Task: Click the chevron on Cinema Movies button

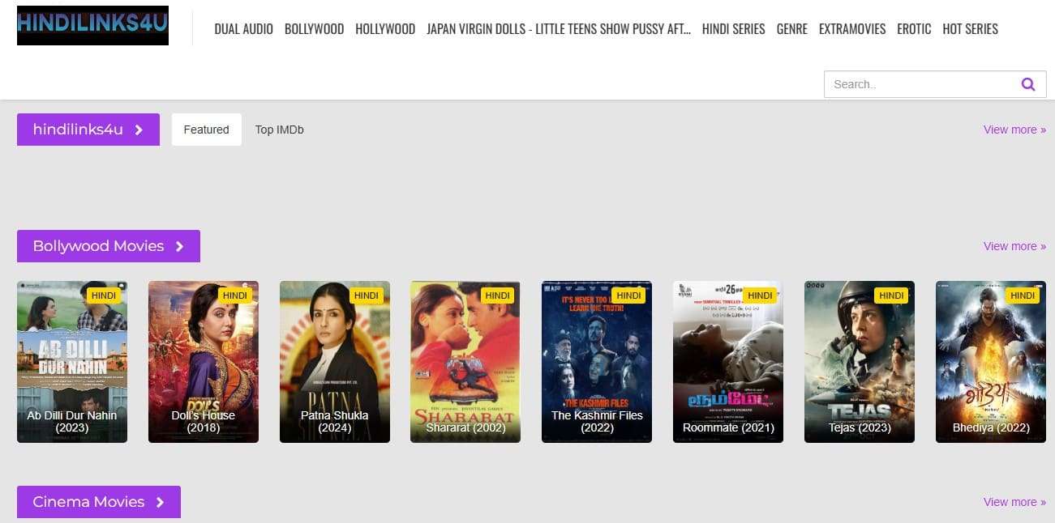Action: (x=160, y=502)
